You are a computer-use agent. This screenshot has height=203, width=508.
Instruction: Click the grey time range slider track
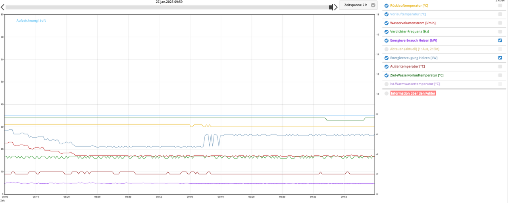coord(167,7)
